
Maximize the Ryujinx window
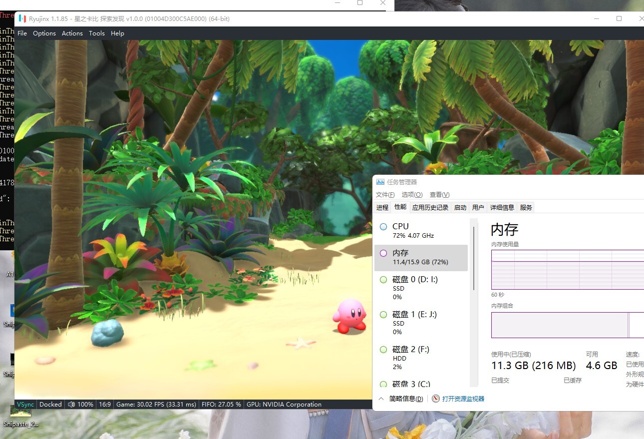[619, 18]
